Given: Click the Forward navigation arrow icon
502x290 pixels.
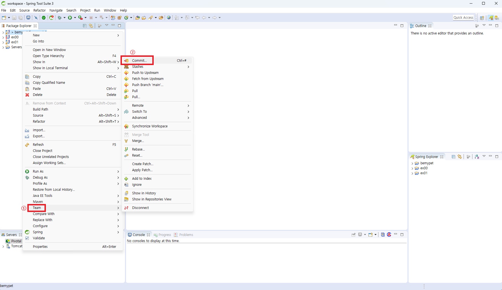Looking at the screenshot, I should coord(215,18).
